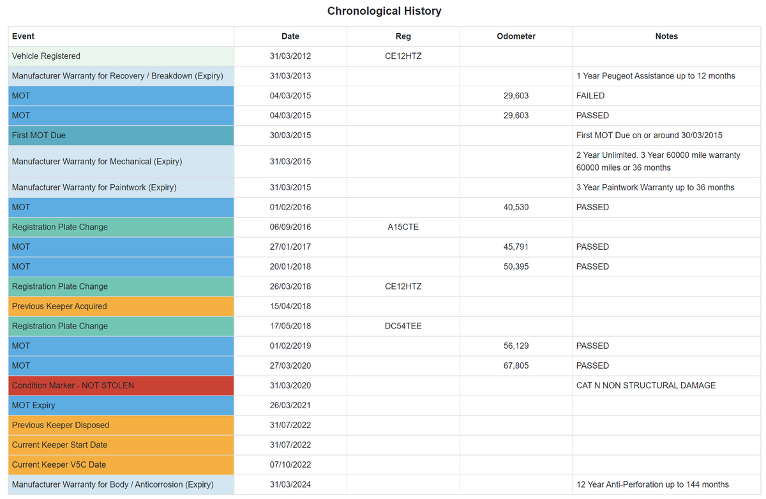This screenshot has height=499, width=766.
Task: Click the Chronological History heading
Action: pos(384,11)
